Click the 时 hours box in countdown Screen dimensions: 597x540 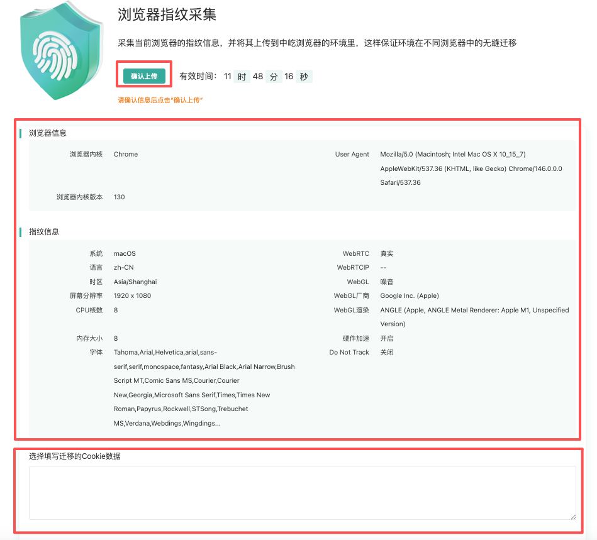(x=242, y=77)
